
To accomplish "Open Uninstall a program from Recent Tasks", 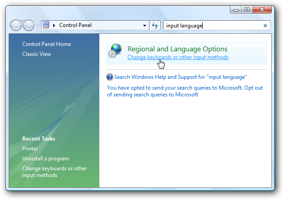I will pos(46,159).
